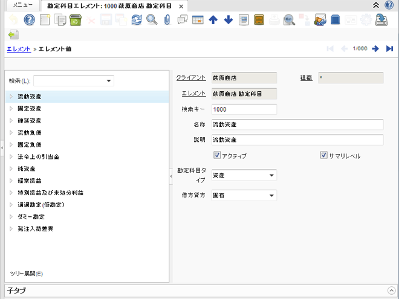Image resolution: width=399 pixels, height=299 pixels.
Task: Select ダミー勘定 in the tree
Action: tap(31, 217)
